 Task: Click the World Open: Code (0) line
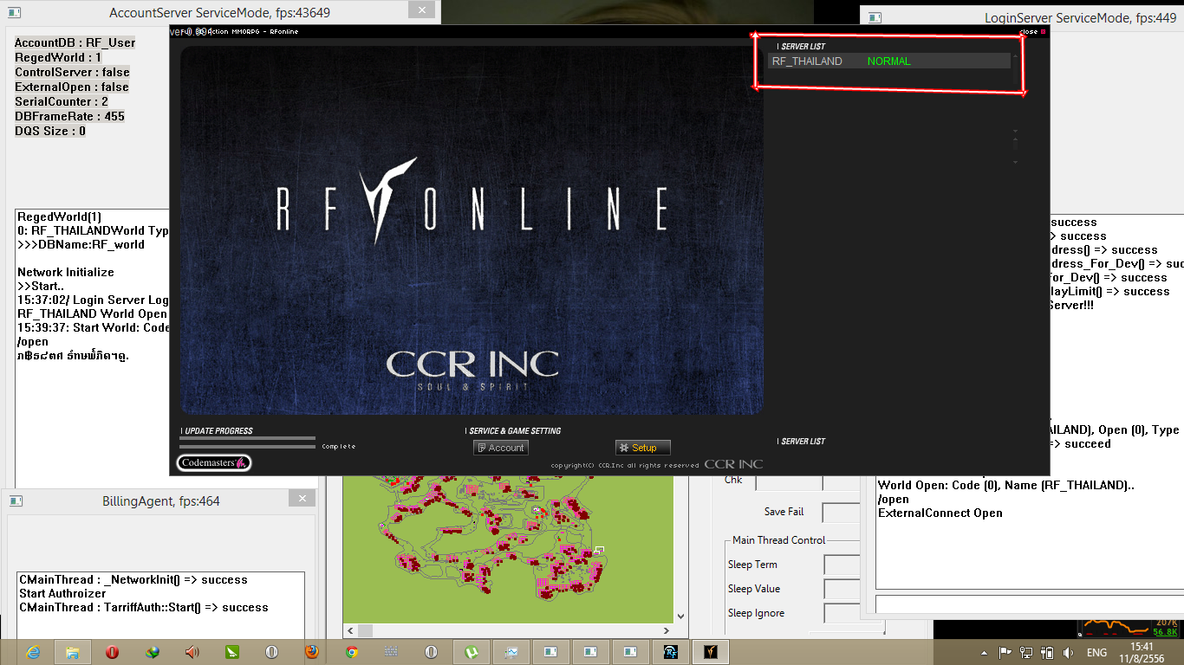pos(1006,485)
